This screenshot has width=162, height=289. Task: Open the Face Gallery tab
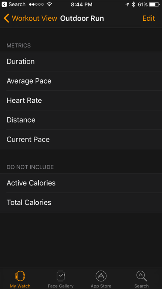61,279
